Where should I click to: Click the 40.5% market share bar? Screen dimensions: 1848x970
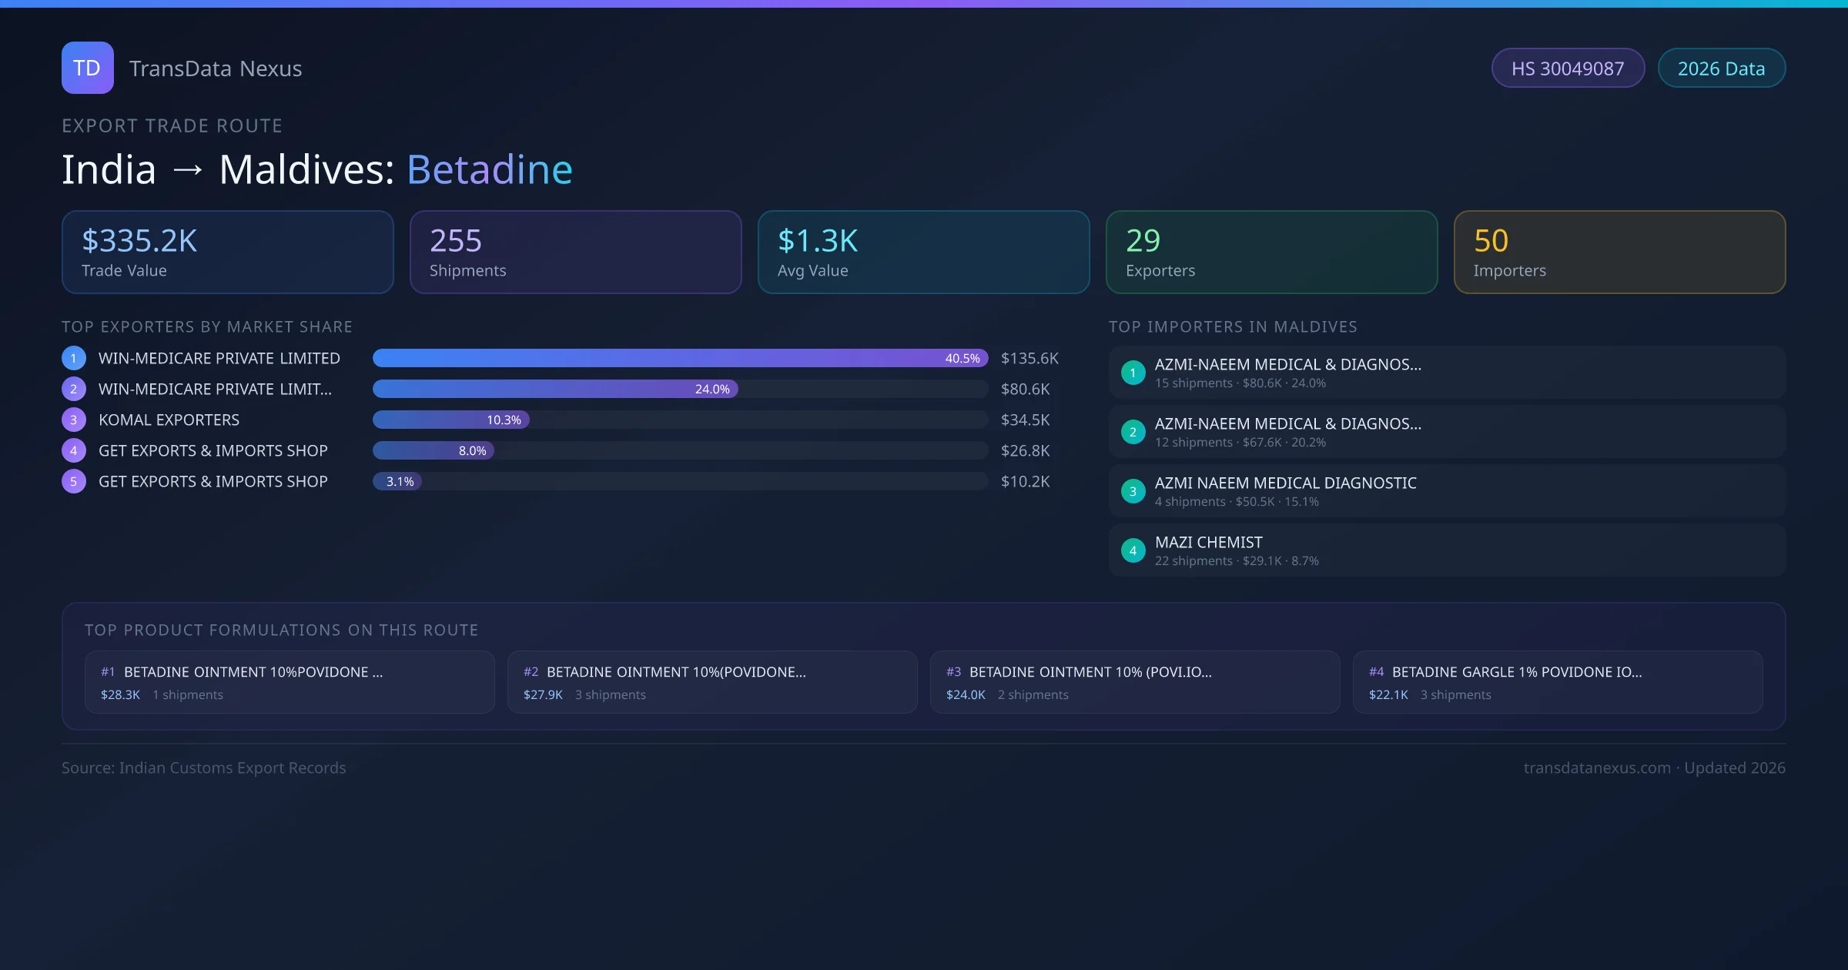(679, 358)
